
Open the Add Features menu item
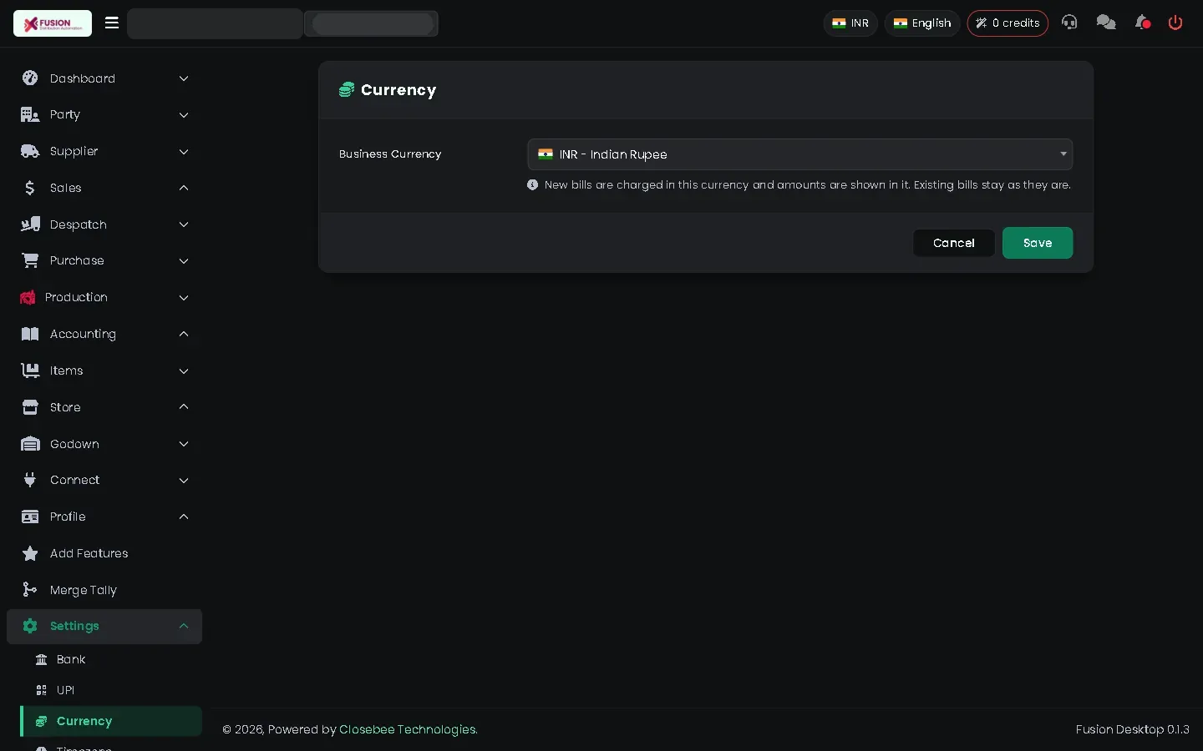(x=104, y=553)
